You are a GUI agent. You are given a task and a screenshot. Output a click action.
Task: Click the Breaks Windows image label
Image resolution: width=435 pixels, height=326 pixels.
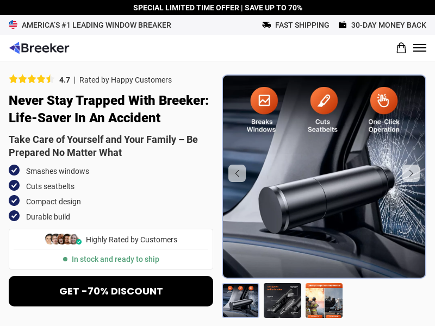(x=262, y=126)
